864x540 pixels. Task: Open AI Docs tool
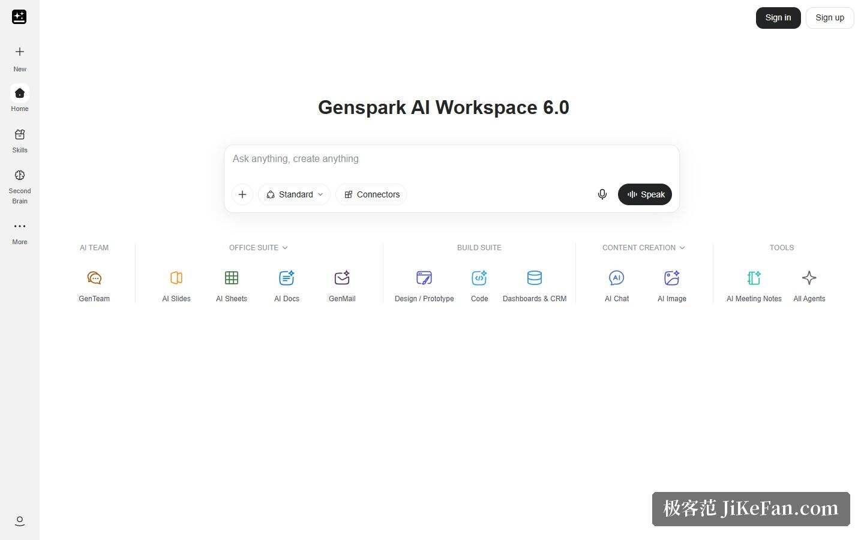pyautogui.click(x=287, y=286)
